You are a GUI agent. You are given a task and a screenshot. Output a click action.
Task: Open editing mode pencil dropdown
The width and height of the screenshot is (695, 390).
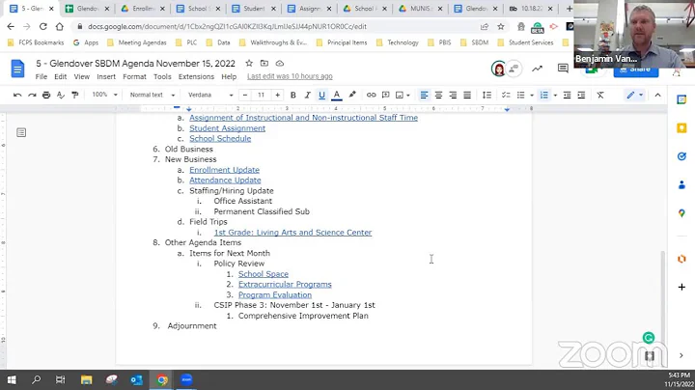635,95
